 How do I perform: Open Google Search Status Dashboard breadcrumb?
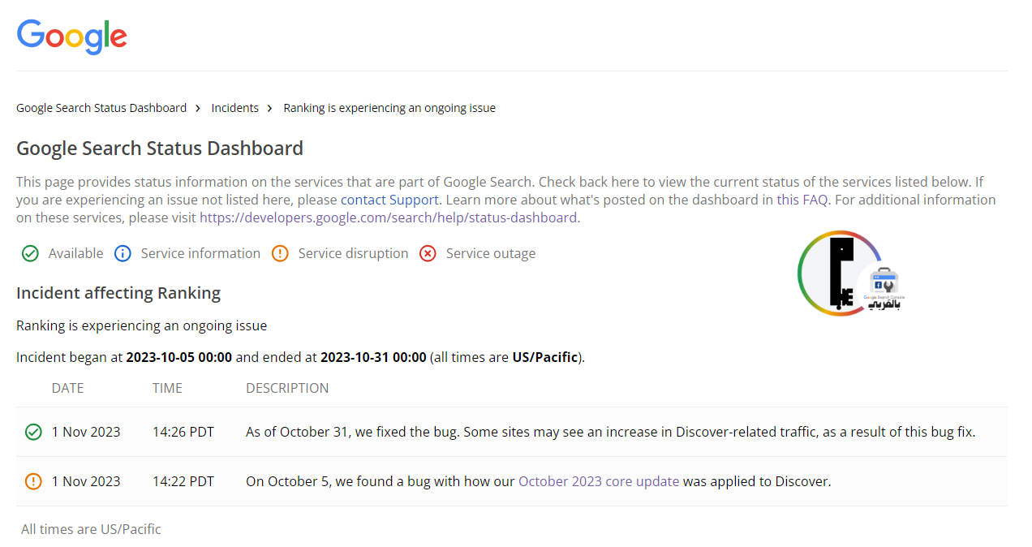tap(101, 108)
